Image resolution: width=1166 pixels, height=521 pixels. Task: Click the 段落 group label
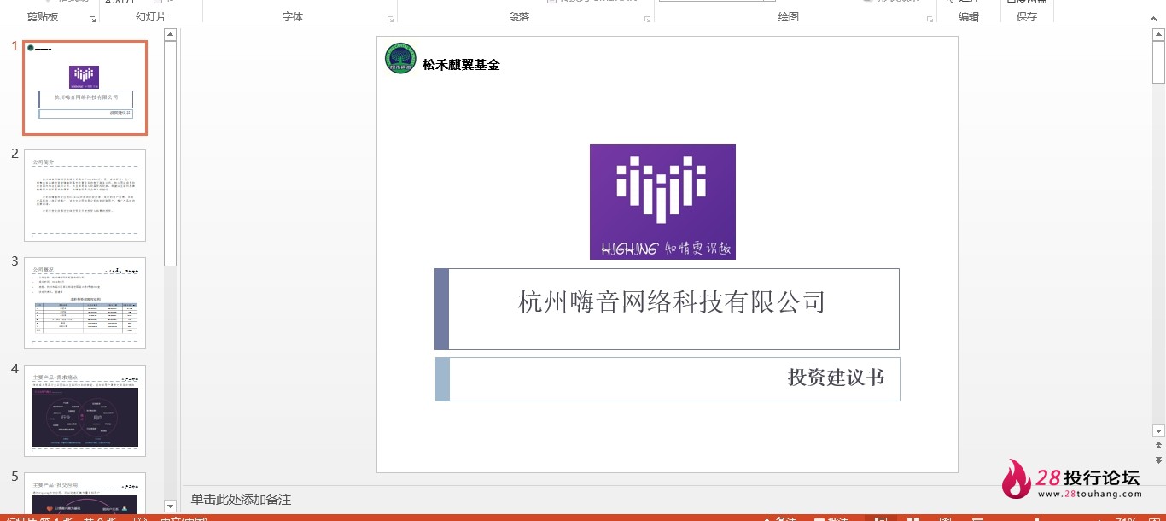pyautogui.click(x=519, y=17)
